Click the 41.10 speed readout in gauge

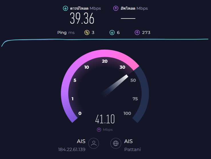coord(105,119)
